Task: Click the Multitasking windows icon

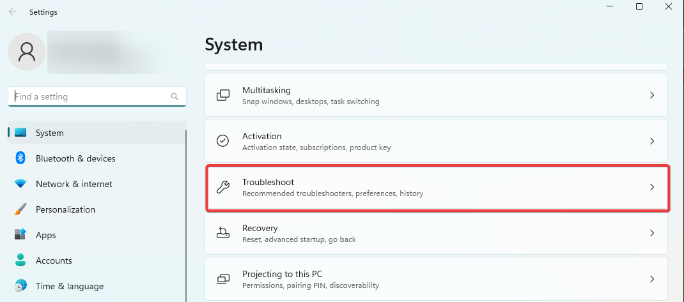Action: point(223,95)
